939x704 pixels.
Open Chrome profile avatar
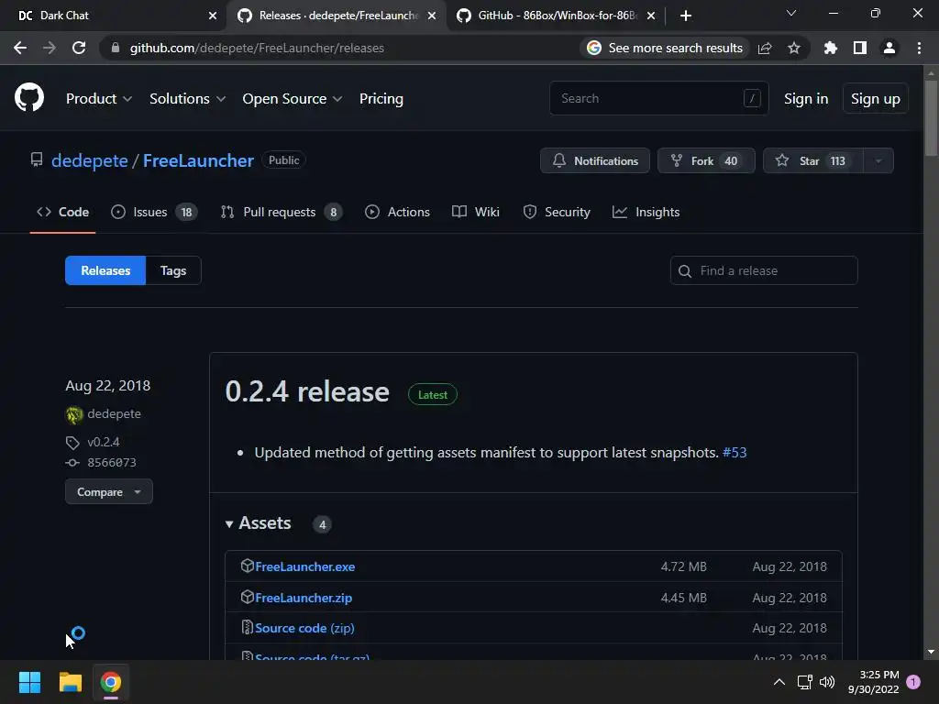coord(889,48)
